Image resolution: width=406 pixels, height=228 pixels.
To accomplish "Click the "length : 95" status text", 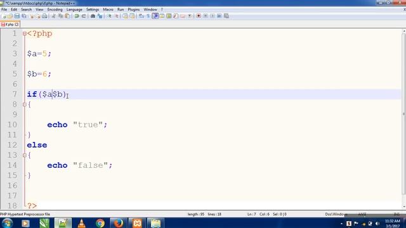I will (x=196, y=214).
